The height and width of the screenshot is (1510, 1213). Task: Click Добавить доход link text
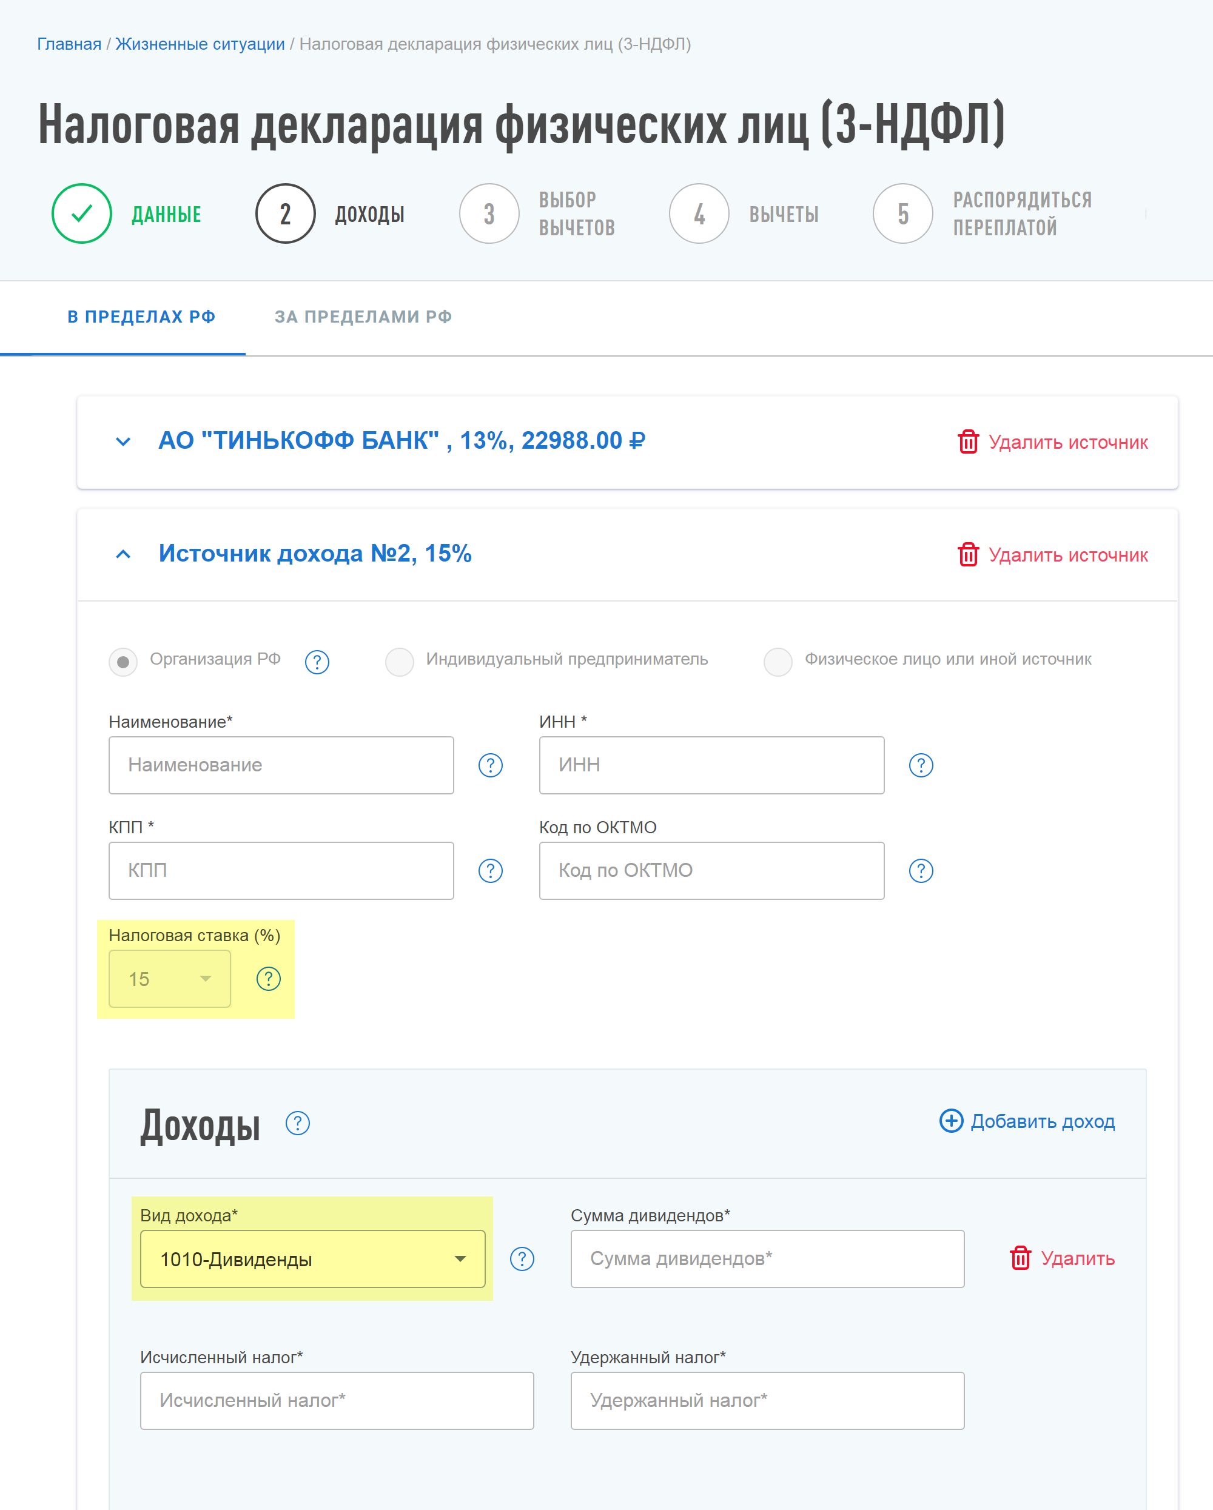coord(1043,1122)
